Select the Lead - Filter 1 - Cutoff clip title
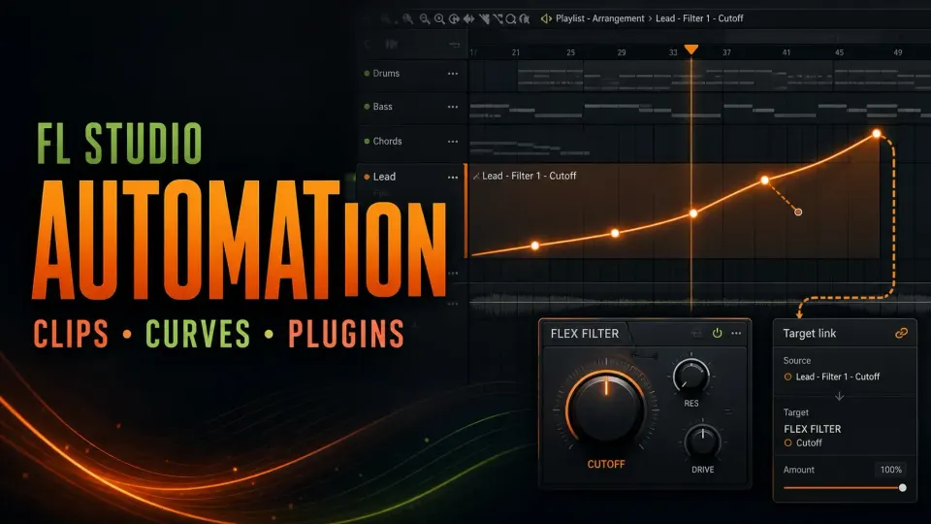Viewport: 931px width, 524px height. point(530,176)
